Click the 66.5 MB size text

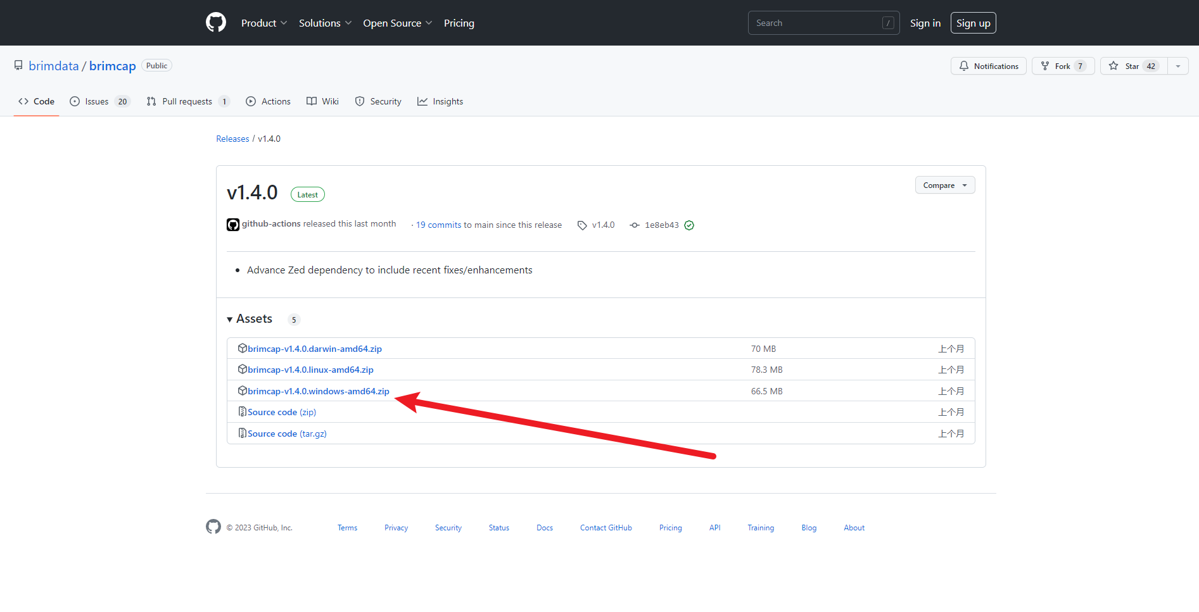(x=767, y=391)
